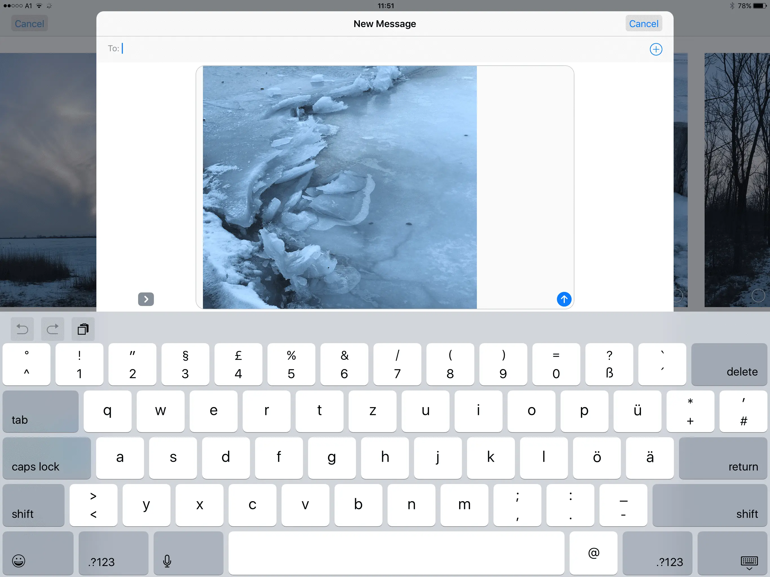Switch to the left .?123 symbols keyboard
This screenshot has width=770, height=577.
113,553
